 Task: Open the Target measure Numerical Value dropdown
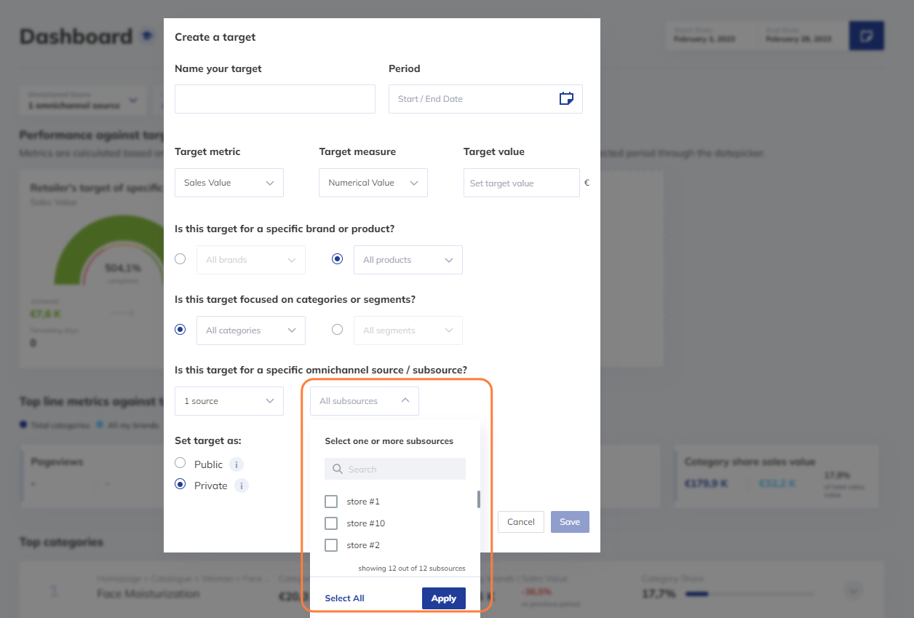(373, 183)
